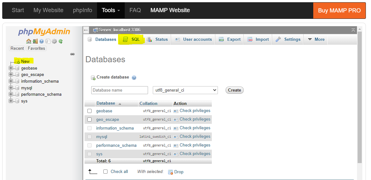Click the Drop icon below the table
This screenshot has width=371, height=180.
coord(170,172)
